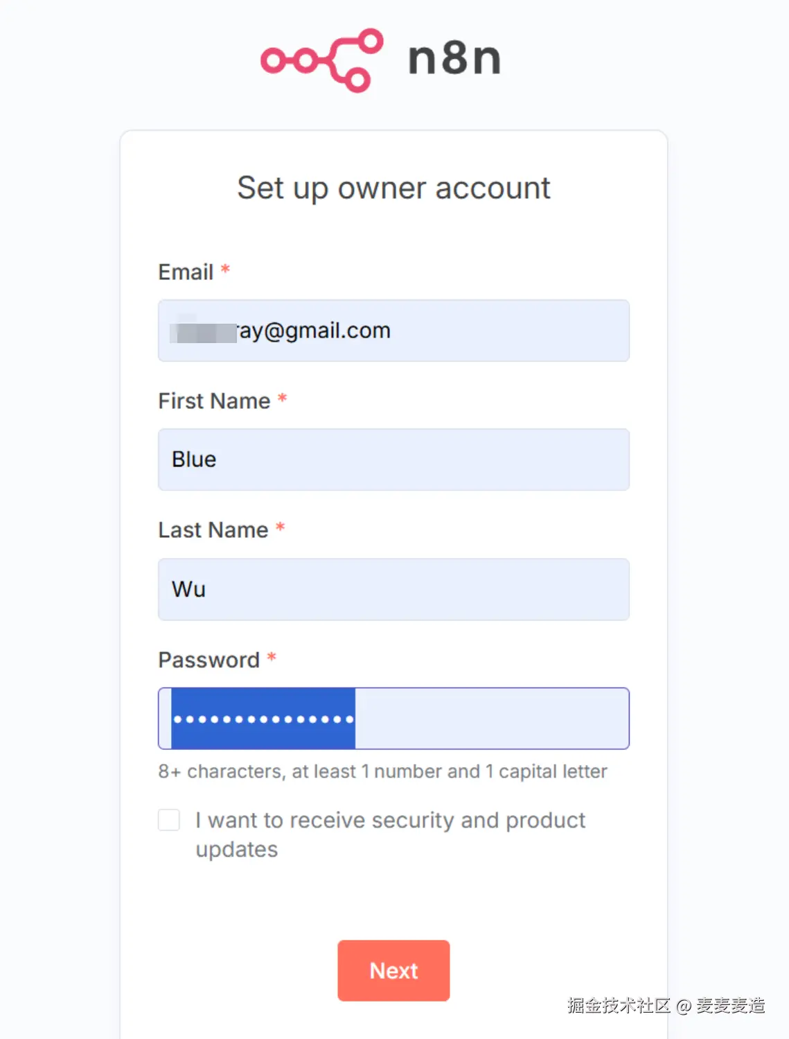
Task: Enable the security and product updates checkbox
Action: point(169,820)
